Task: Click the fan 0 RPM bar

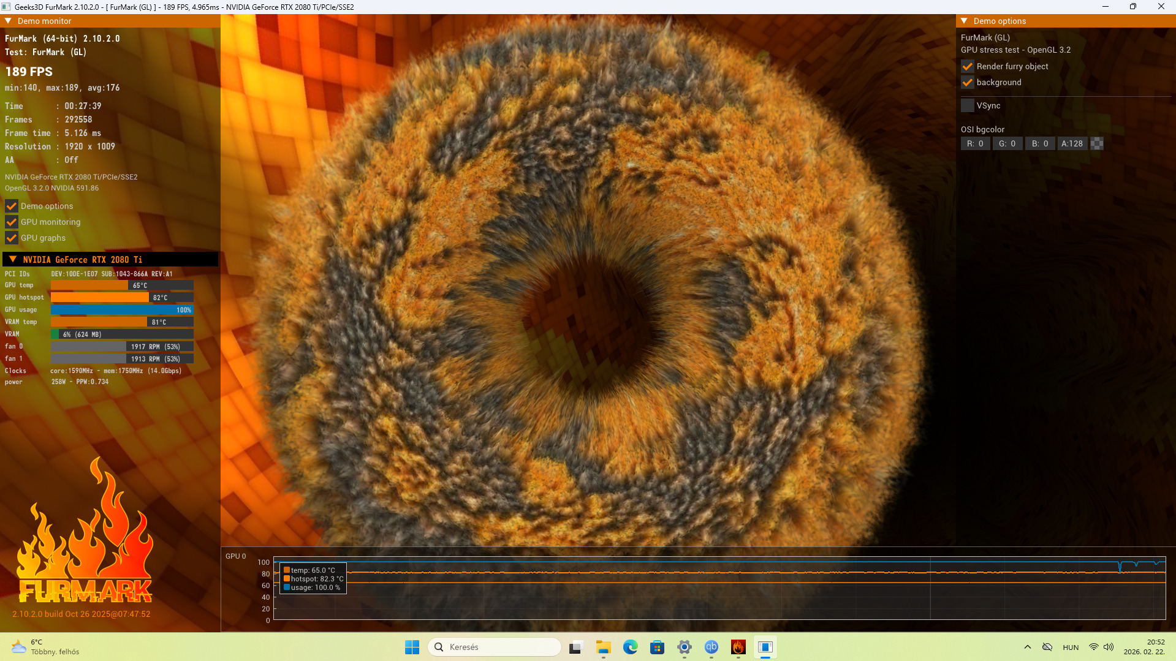Action: click(122, 347)
